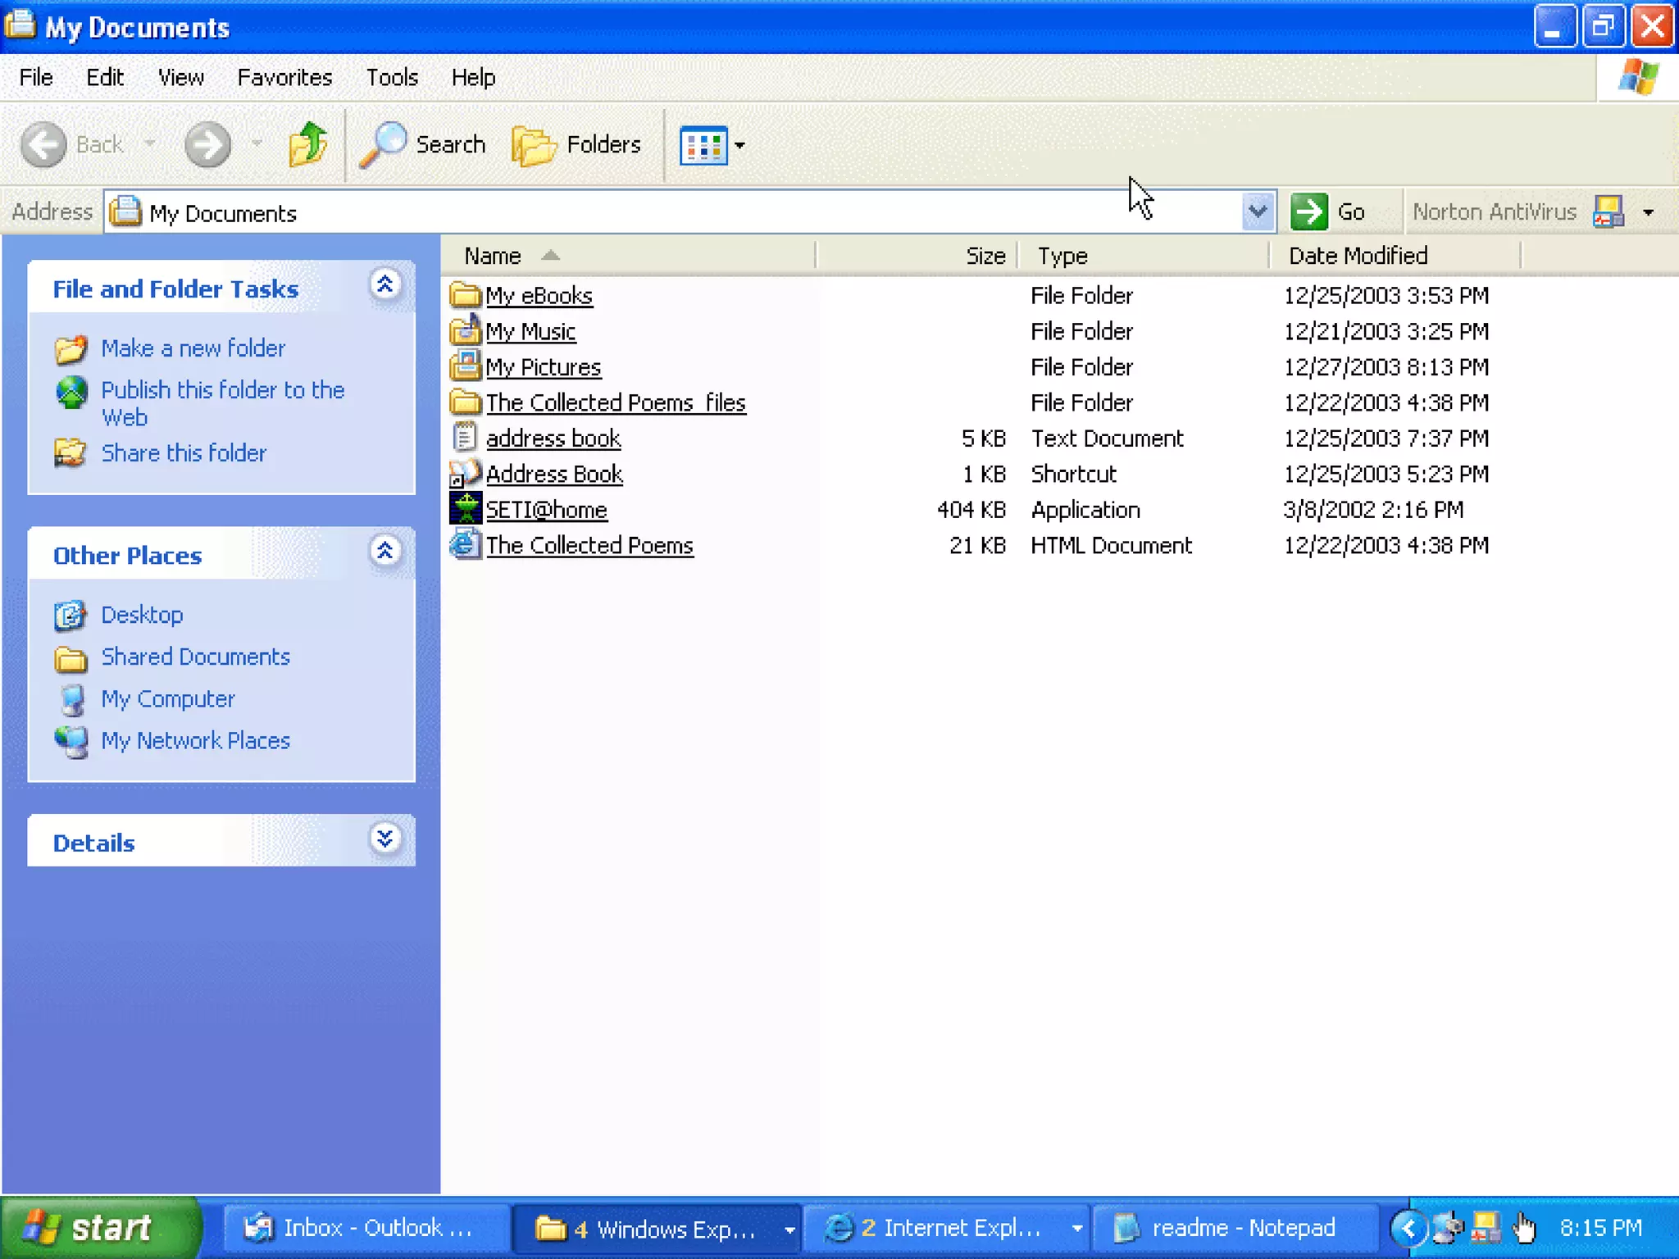
Task: Collapse the File and Folder Tasks panel
Action: tap(384, 284)
